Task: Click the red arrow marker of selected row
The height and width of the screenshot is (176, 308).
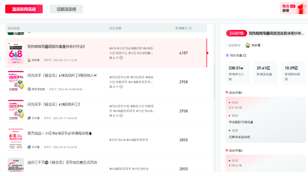Action: click(207, 53)
